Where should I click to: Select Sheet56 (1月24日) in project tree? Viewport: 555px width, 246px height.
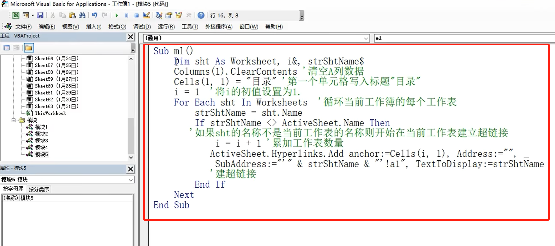tap(56, 58)
